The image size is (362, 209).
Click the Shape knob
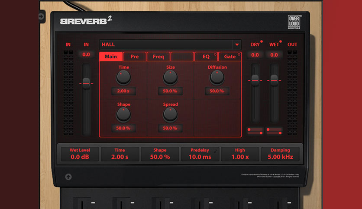[123, 114]
